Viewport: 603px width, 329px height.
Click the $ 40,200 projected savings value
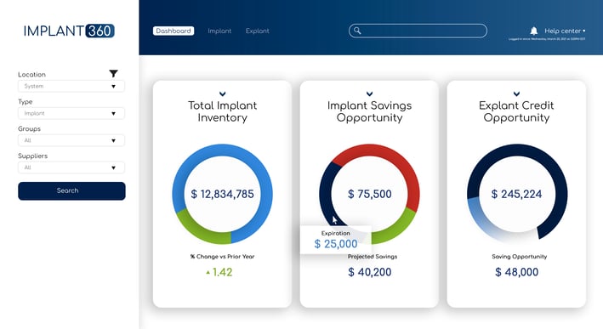click(370, 272)
